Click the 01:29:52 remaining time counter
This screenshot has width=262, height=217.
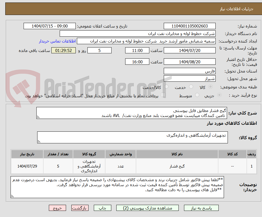63,51
